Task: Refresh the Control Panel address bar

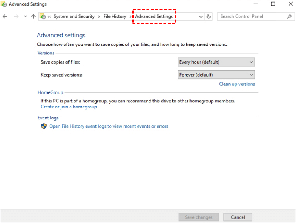Action: (x=209, y=17)
